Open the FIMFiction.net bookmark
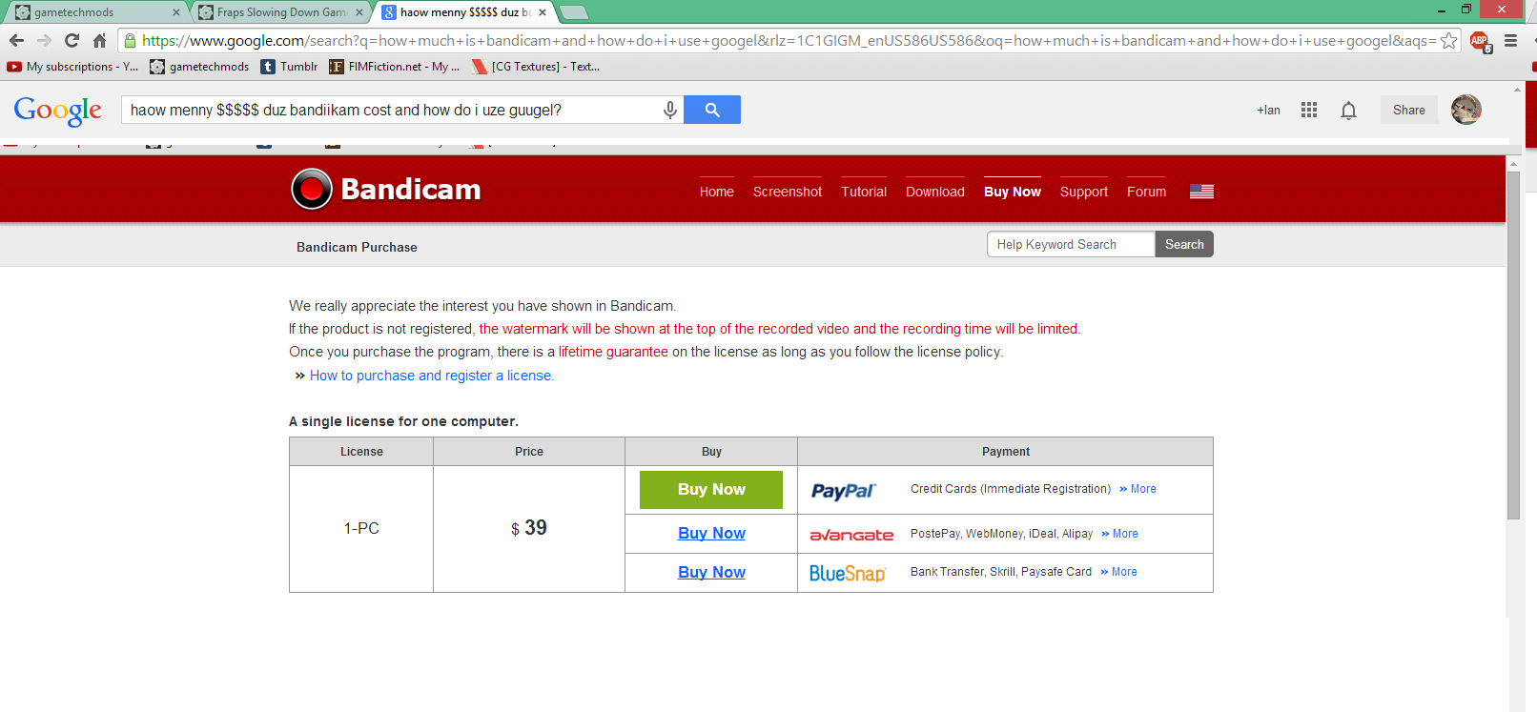Screen dimensions: 1537x712 [395, 67]
